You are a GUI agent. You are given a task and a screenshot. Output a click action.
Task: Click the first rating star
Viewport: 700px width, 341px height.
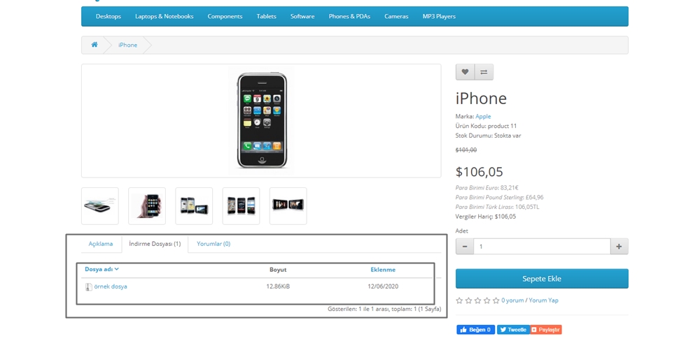[x=459, y=300]
